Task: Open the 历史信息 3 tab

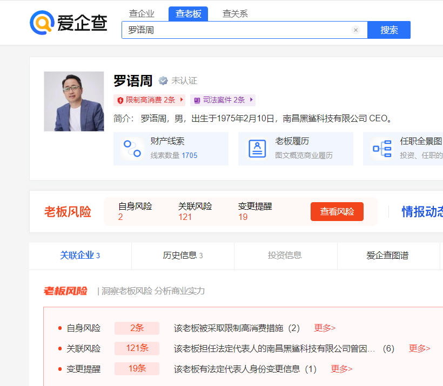Action: tap(183, 256)
